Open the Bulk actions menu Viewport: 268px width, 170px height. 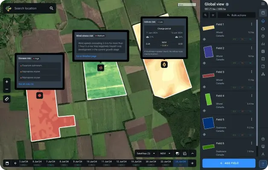tap(236, 15)
